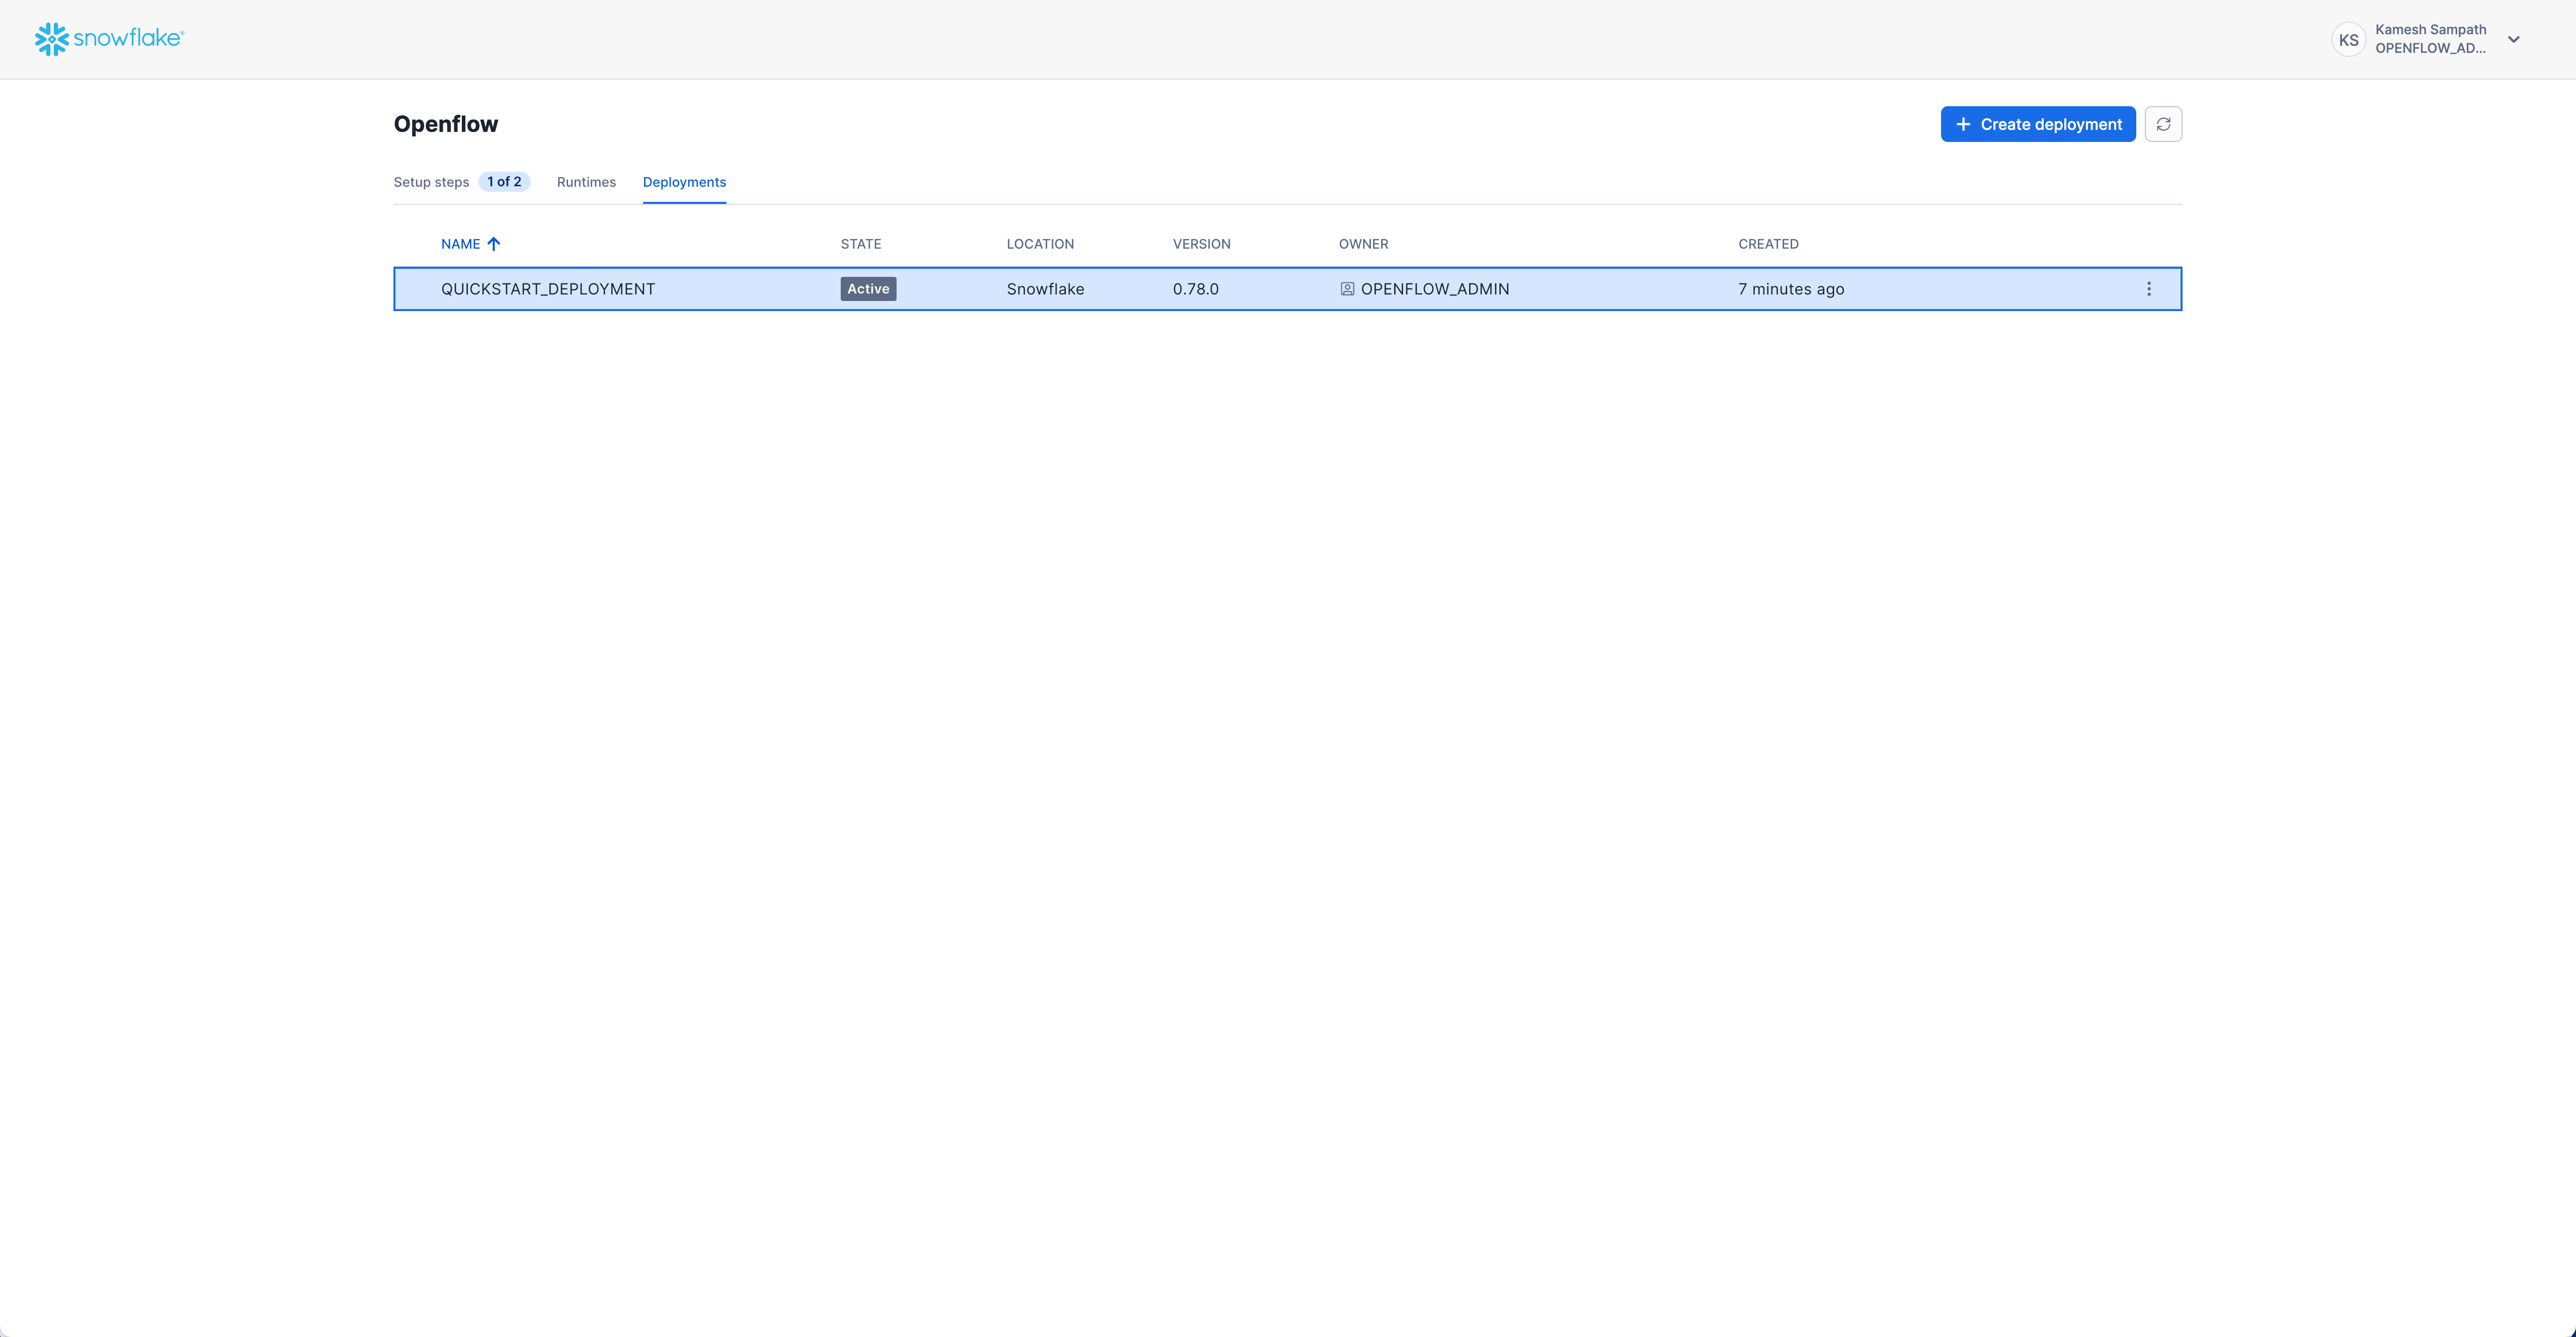Click the 1 of 2 progress badge
Image resolution: width=2576 pixels, height=1337 pixels.
click(504, 181)
